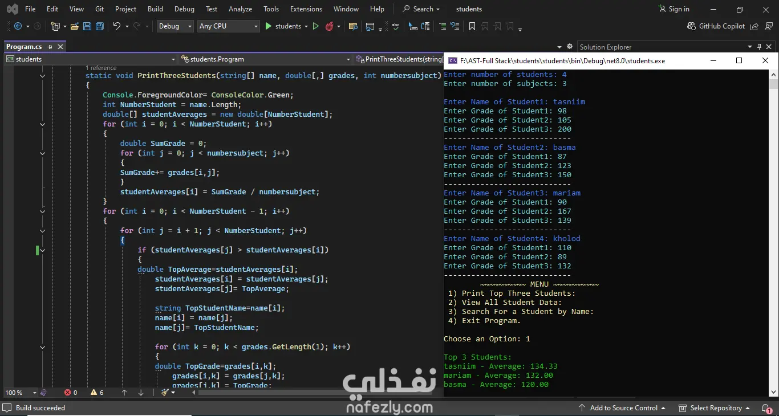Viewport: 779px width, 416px height.
Task: Click the Send Feedback person icon
Action: coord(768,26)
